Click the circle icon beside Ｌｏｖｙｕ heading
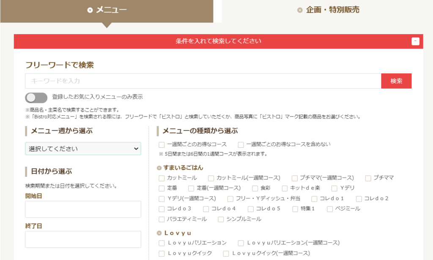Screen dimensions: 433x260 click(160, 232)
